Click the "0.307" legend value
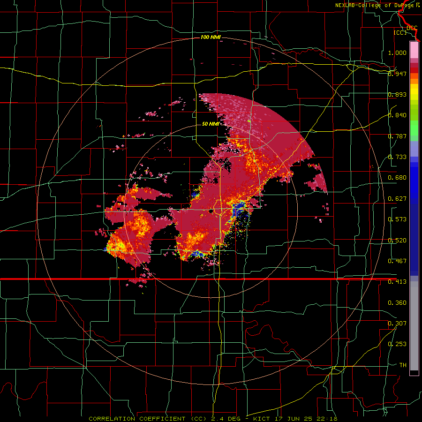The height and width of the screenshot is (422, 422). click(x=397, y=324)
